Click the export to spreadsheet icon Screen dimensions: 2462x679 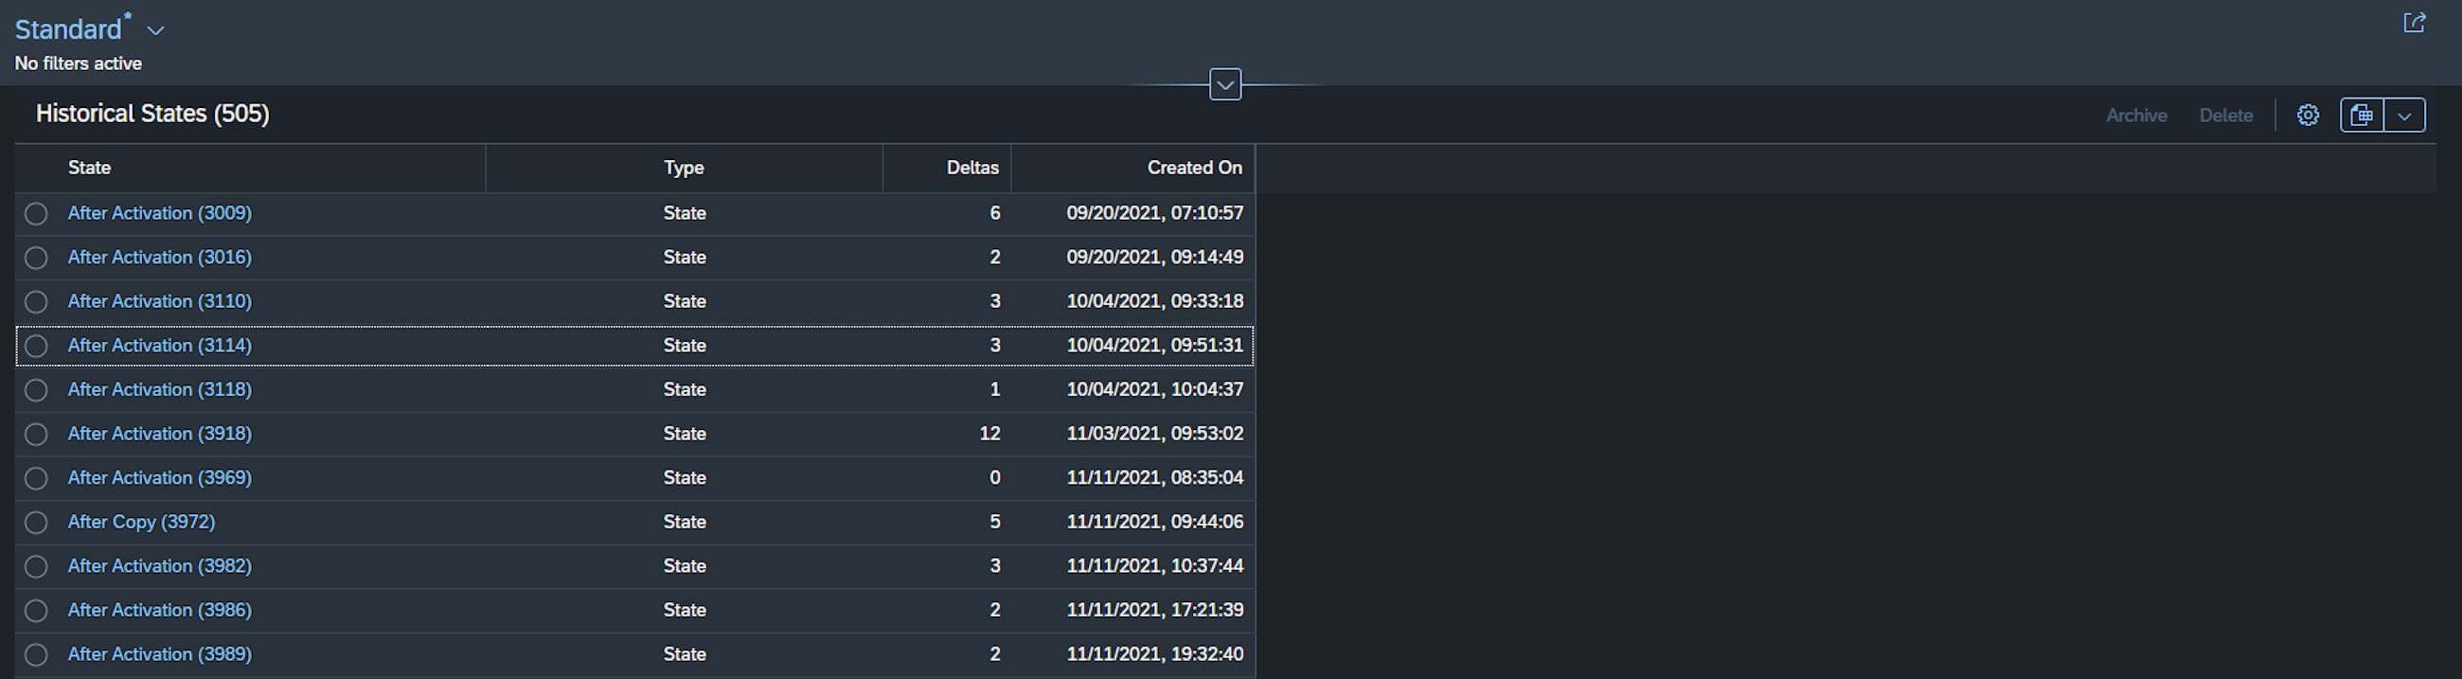tap(2362, 115)
